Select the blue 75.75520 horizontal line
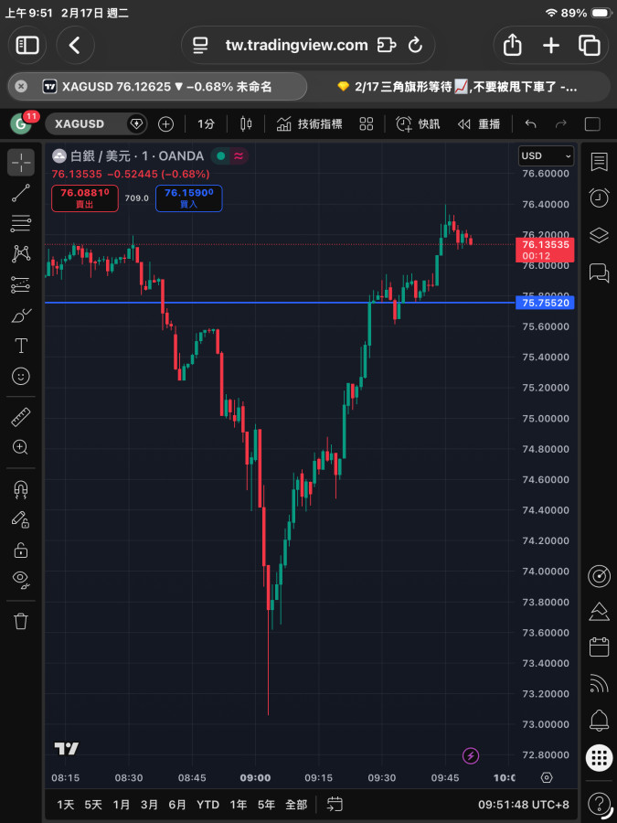This screenshot has width=617, height=823. click(281, 303)
